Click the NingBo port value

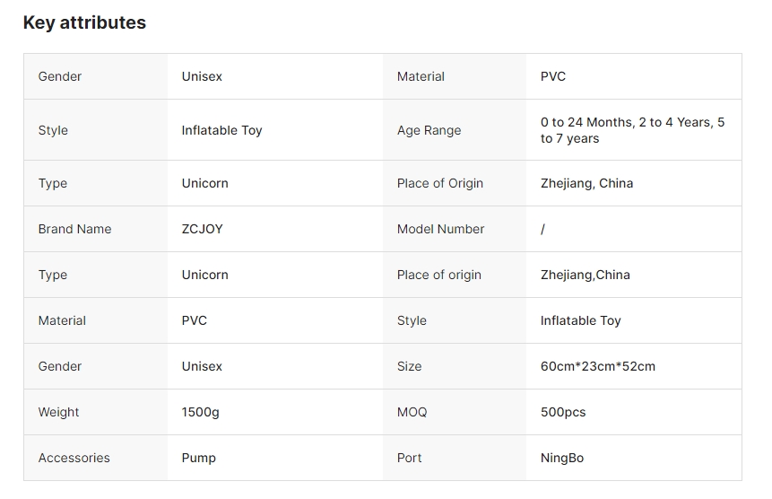coord(561,458)
